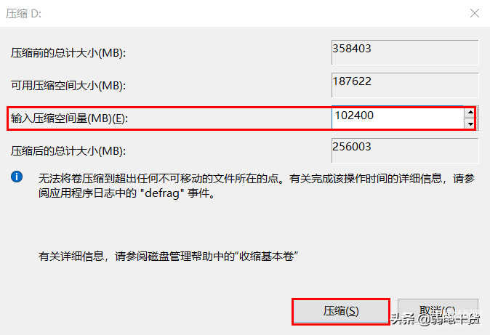Viewport: 490px width, 335px height.
Task: Select the 187622 available space box
Action: coord(405,85)
